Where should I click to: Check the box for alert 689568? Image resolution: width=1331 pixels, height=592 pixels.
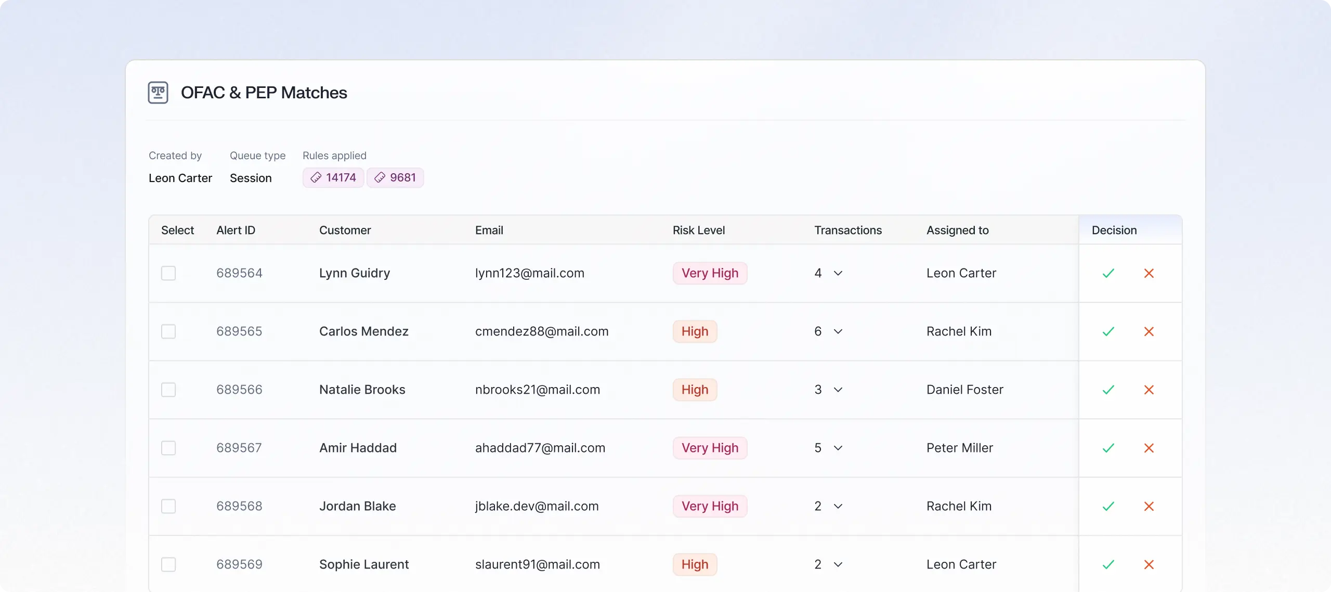click(x=168, y=506)
